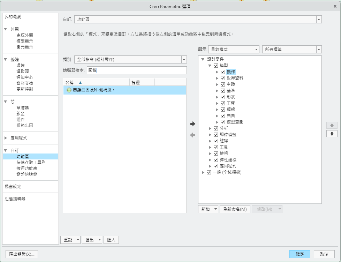Close the Creo Parametric options dialog
The height and width of the screenshot is (262, 341).
pos(335,6)
